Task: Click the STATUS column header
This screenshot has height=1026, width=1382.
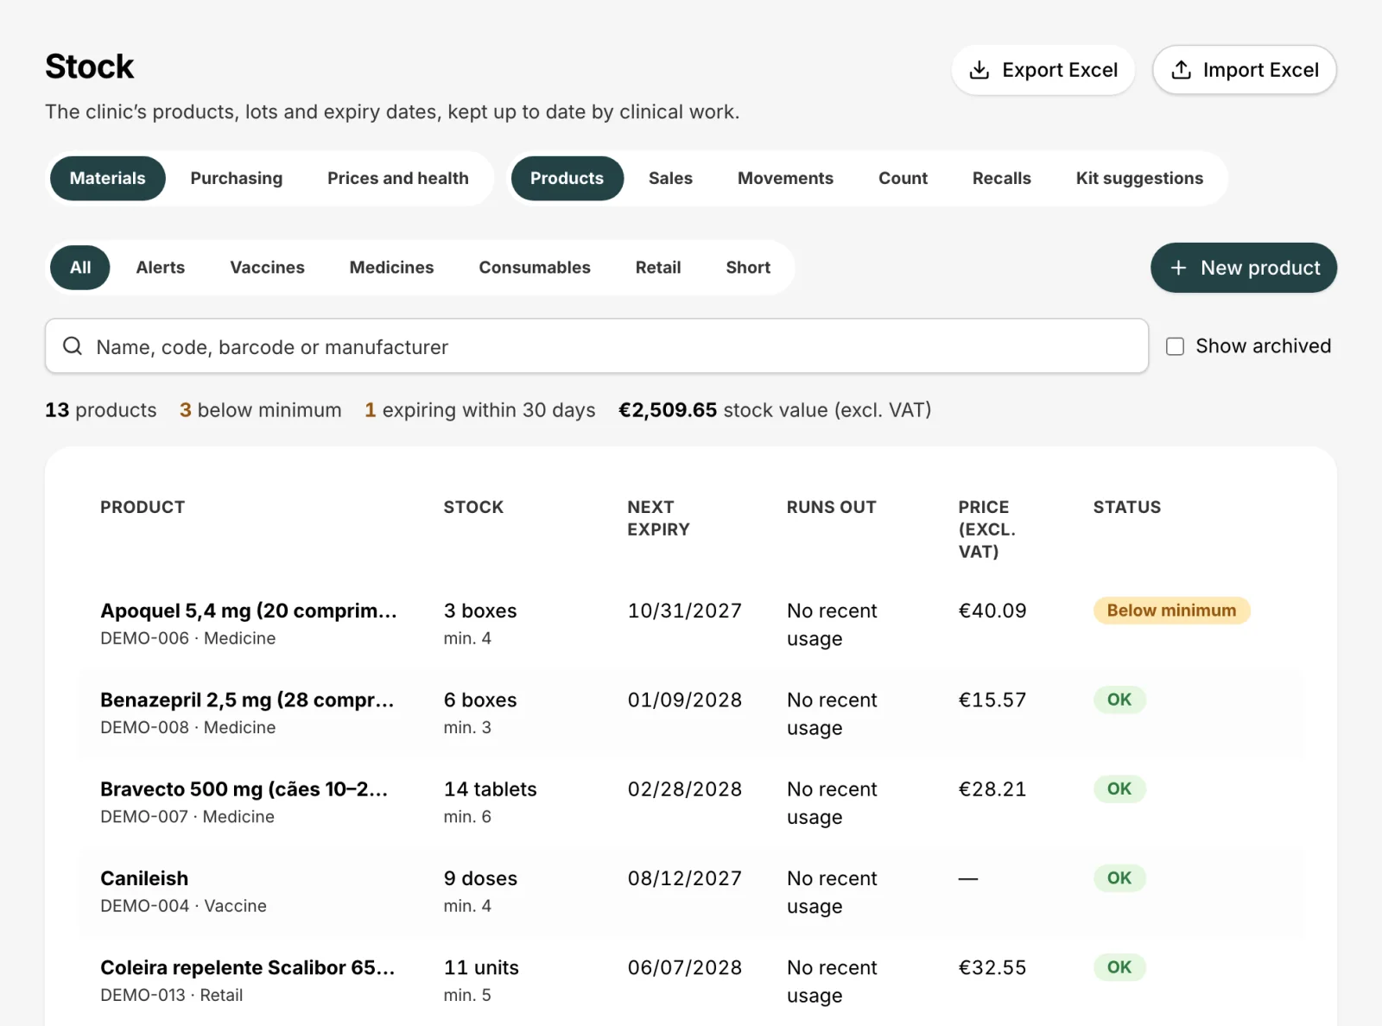Action: [x=1127, y=507]
